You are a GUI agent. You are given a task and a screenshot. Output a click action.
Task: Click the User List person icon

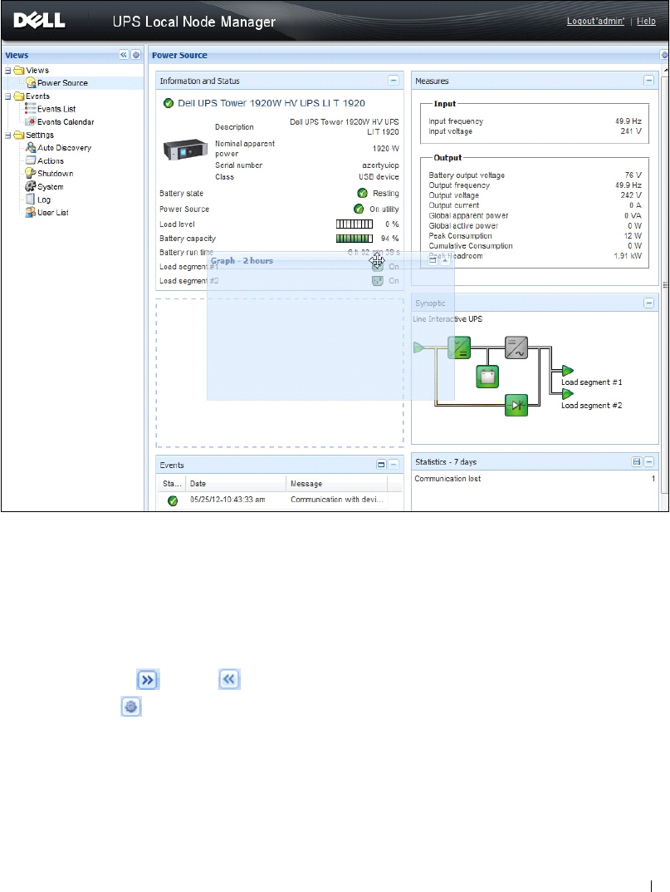[x=31, y=212]
